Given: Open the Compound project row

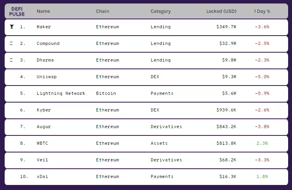Looking at the screenshot, I should coord(48,43).
